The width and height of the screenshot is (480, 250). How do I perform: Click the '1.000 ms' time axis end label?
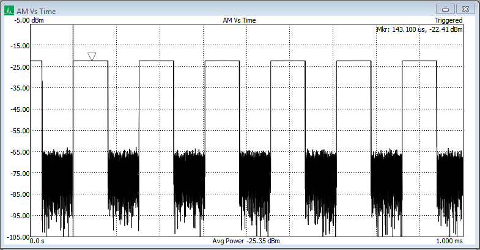449,241
